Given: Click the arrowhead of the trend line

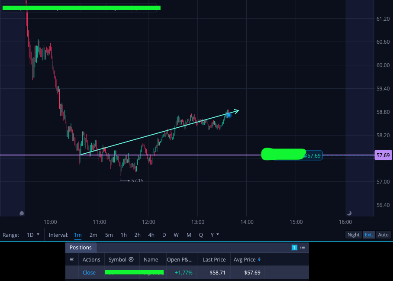Looking at the screenshot, I should (x=236, y=111).
